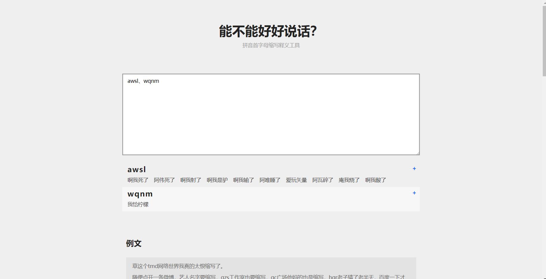Select the definition 啊我死了
This screenshot has width=546, height=279.
[138, 180]
